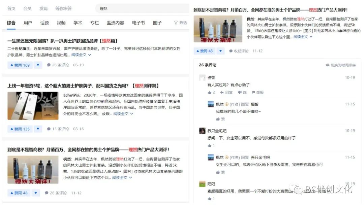Collapse comments via 收起评论
364x205 pixels.
click(x=239, y=51)
